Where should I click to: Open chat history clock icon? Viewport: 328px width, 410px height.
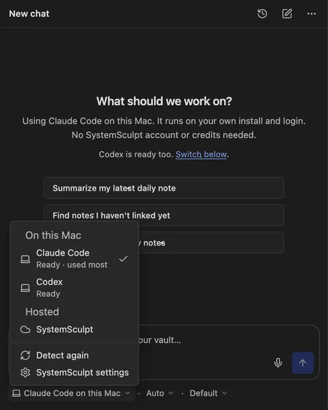262,14
